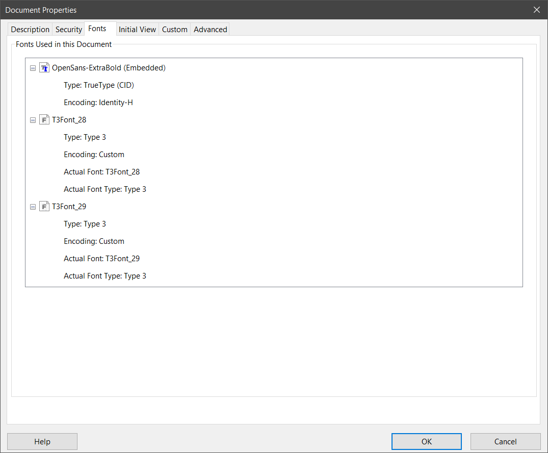Viewport: 548px width, 453px height.
Task: Select the T3Font_28 font name
Action: (69, 120)
